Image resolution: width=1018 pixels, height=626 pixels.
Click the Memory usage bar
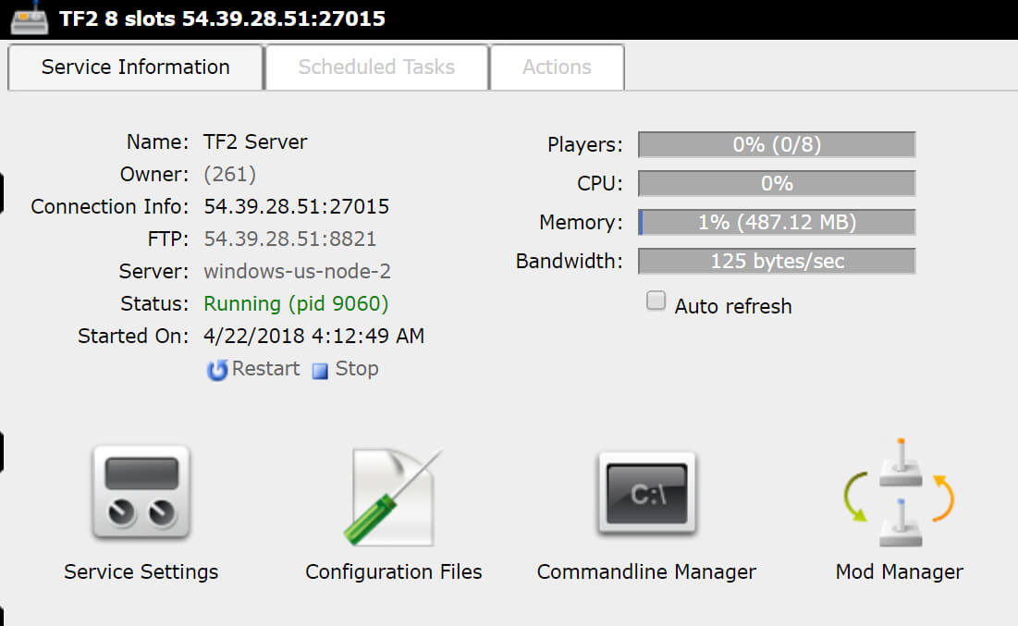(x=777, y=222)
